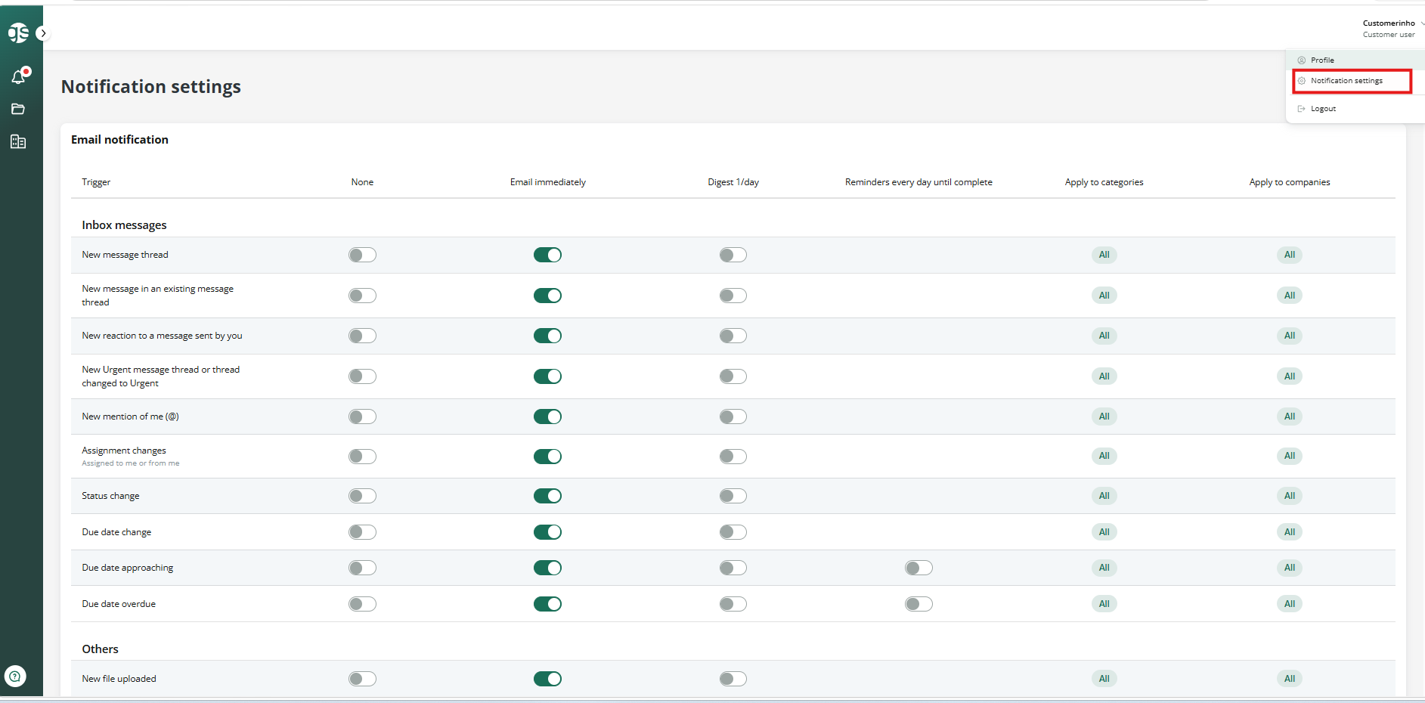Click the Due date approaching row label
The width and height of the screenshot is (1425, 703).
point(127,568)
